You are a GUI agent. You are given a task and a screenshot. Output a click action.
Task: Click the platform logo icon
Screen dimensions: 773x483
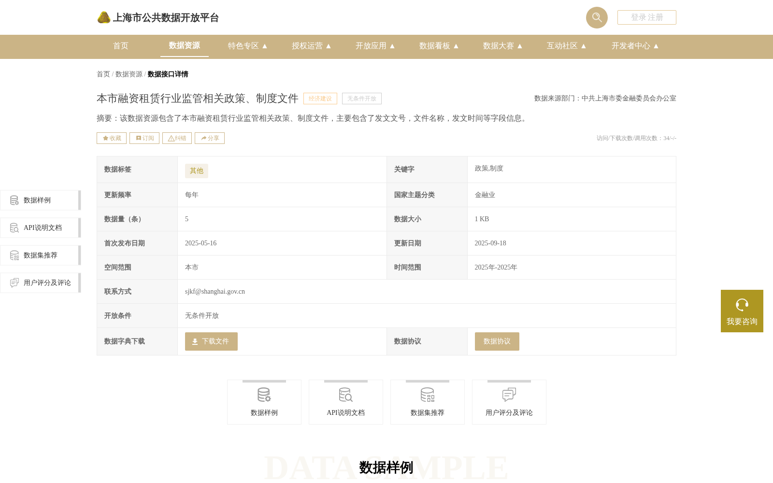(x=104, y=17)
